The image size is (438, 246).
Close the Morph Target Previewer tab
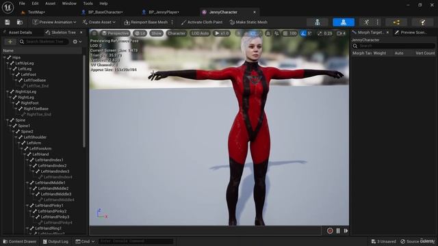(x=387, y=33)
